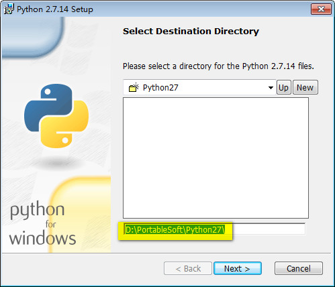Screen dimensions: 335x287
Task: Click inside the empty directory list box
Action: click(x=216, y=158)
